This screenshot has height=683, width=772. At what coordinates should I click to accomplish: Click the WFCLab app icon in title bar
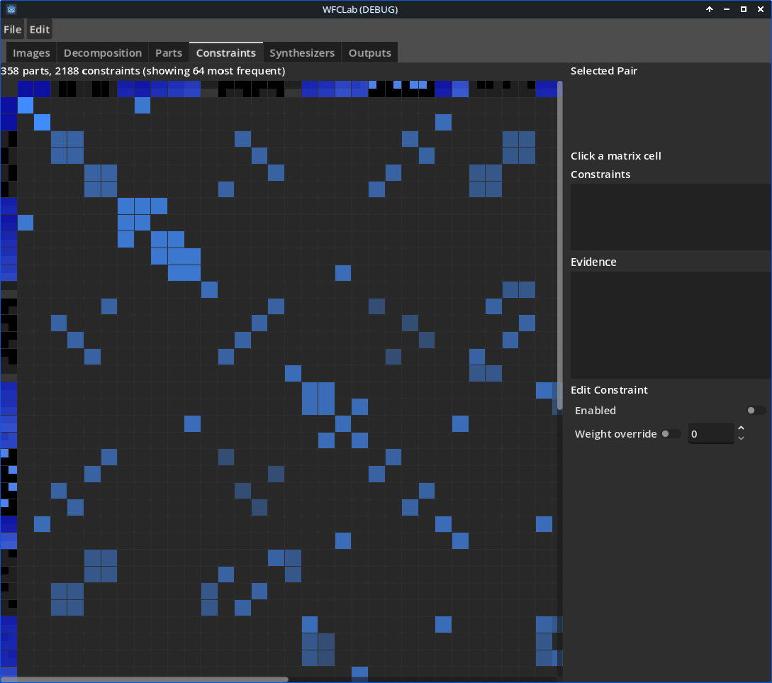click(x=11, y=9)
